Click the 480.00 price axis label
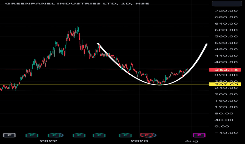This screenshot has height=144, width=245. tap(226, 49)
